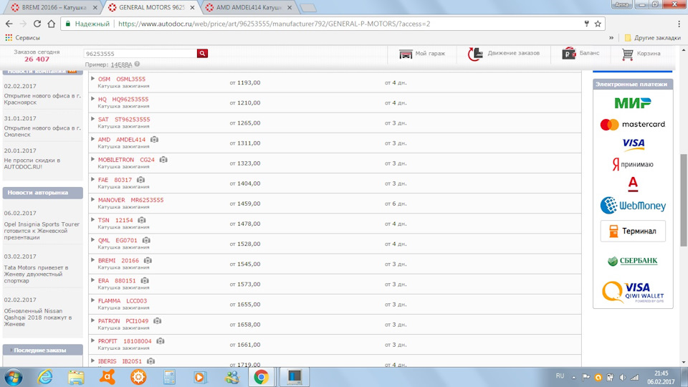Open news Открытие нового офиса в Красноярск
Screen dimensions: 688x387
coord(42,99)
